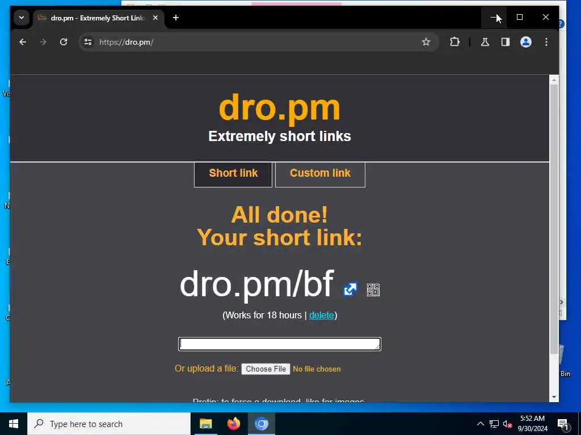The width and height of the screenshot is (581, 435).
Task: Toggle the browser side panel
Action: pyautogui.click(x=506, y=42)
